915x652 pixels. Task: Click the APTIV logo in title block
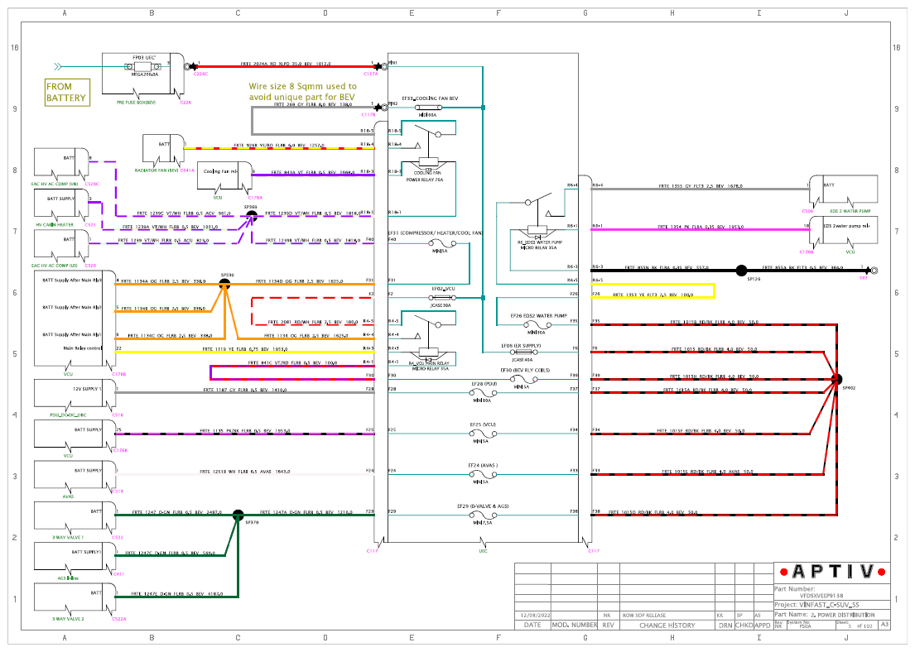coord(833,572)
